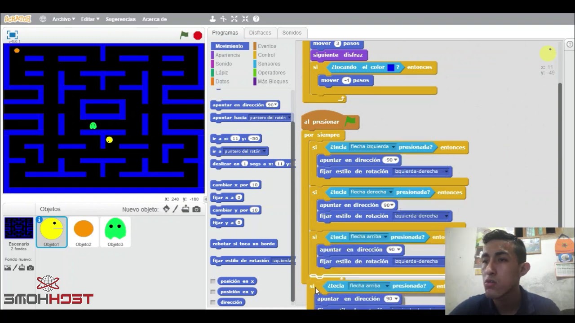The image size is (575, 323).
Task: Open the -90 direction dropdown in script
Action: 396,160
